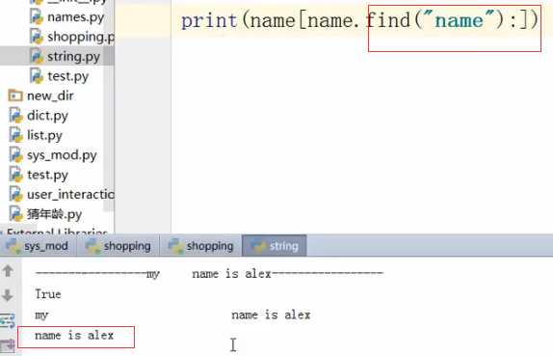Screen dimensions: 553x356
Task: Click the dashed "my name is alex" output line
Action: point(209,274)
